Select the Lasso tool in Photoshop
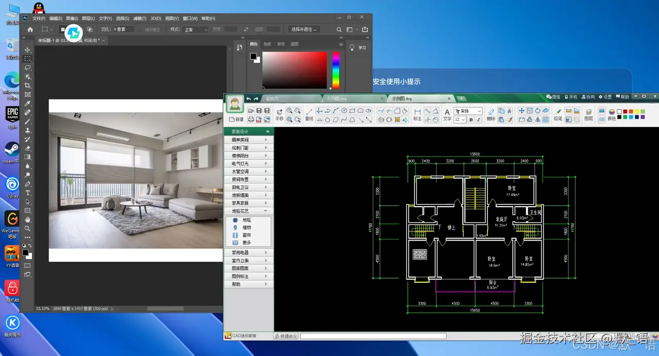659x356 pixels. pos(28,67)
